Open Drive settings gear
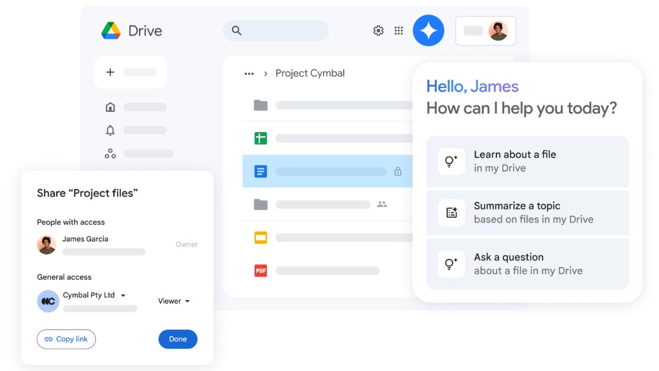 click(378, 31)
